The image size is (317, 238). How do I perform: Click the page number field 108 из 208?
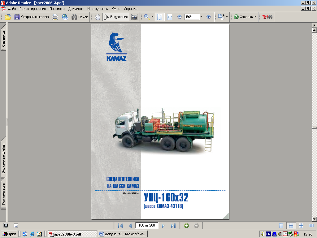pos(147,226)
